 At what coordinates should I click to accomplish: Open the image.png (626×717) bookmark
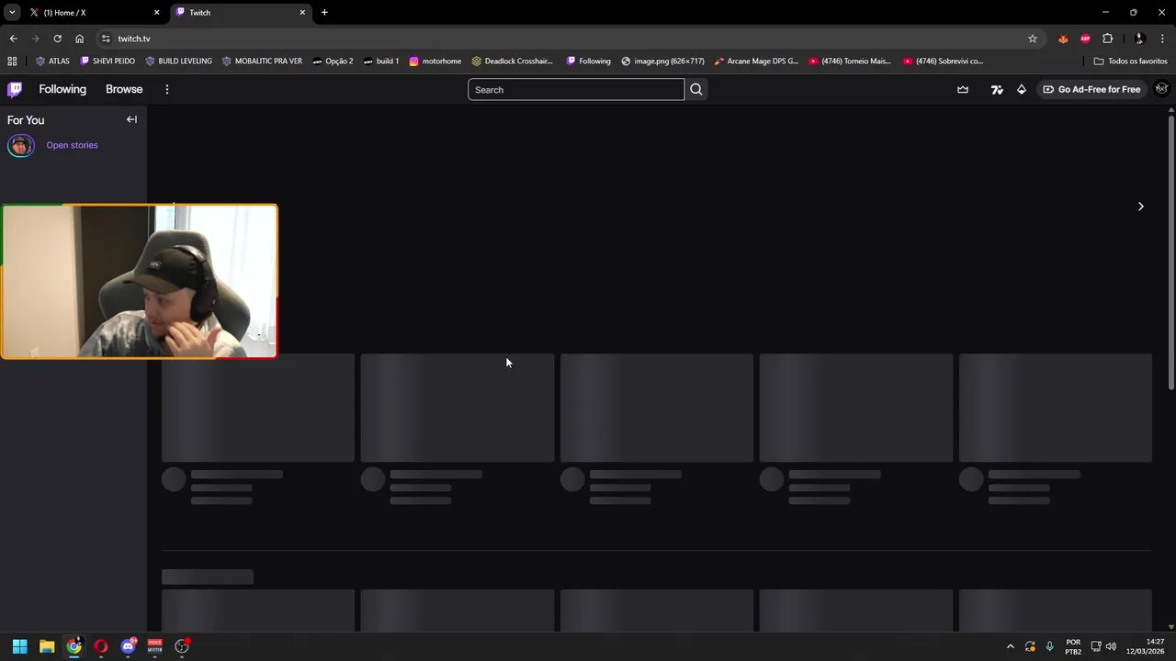pos(663,62)
